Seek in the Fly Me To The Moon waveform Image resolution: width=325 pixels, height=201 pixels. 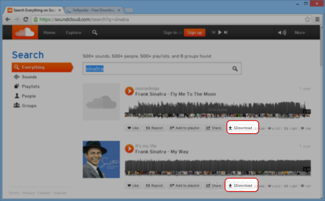point(217,110)
